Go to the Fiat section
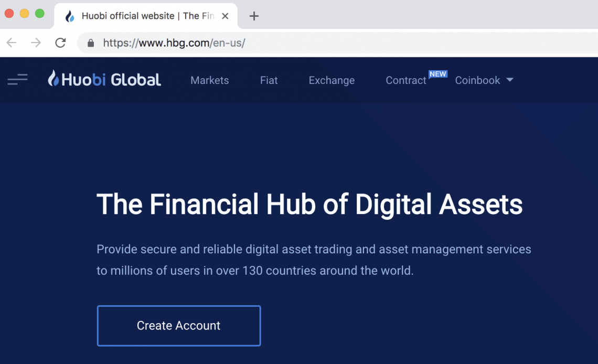This screenshot has height=364, width=598. 269,80
